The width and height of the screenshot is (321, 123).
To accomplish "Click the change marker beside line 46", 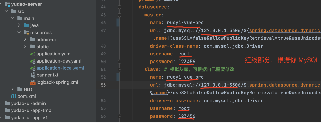I will 118,22.
